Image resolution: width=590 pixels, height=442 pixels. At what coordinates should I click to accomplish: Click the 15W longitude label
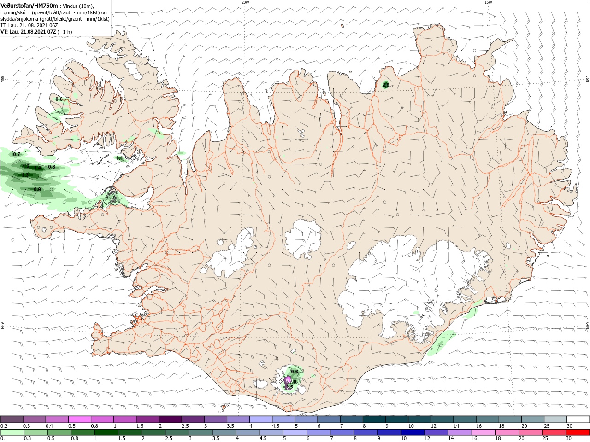tap(488, 2)
